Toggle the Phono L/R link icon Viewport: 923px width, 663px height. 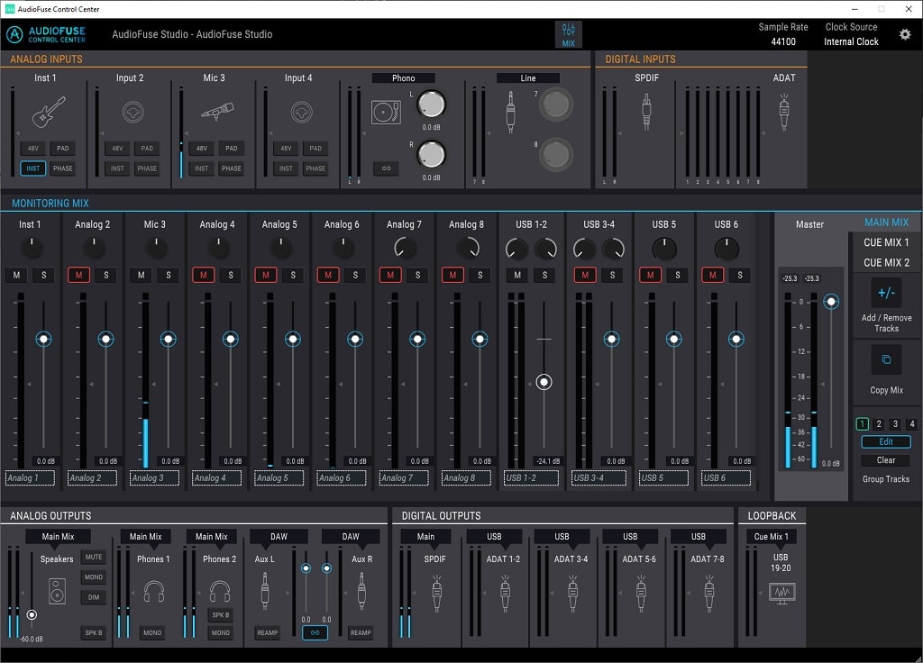pos(386,168)
